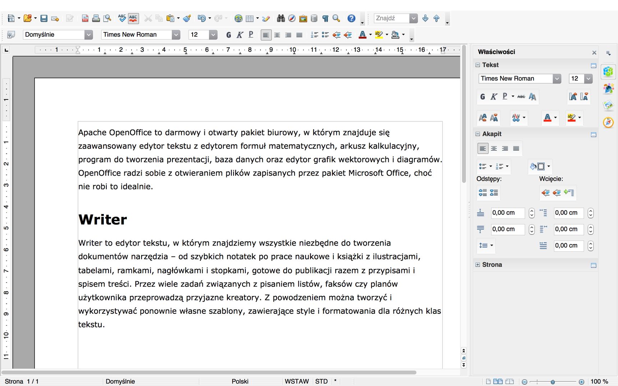
Task: Toggle Underline P in the formatting toolbar
Action: 251,35
